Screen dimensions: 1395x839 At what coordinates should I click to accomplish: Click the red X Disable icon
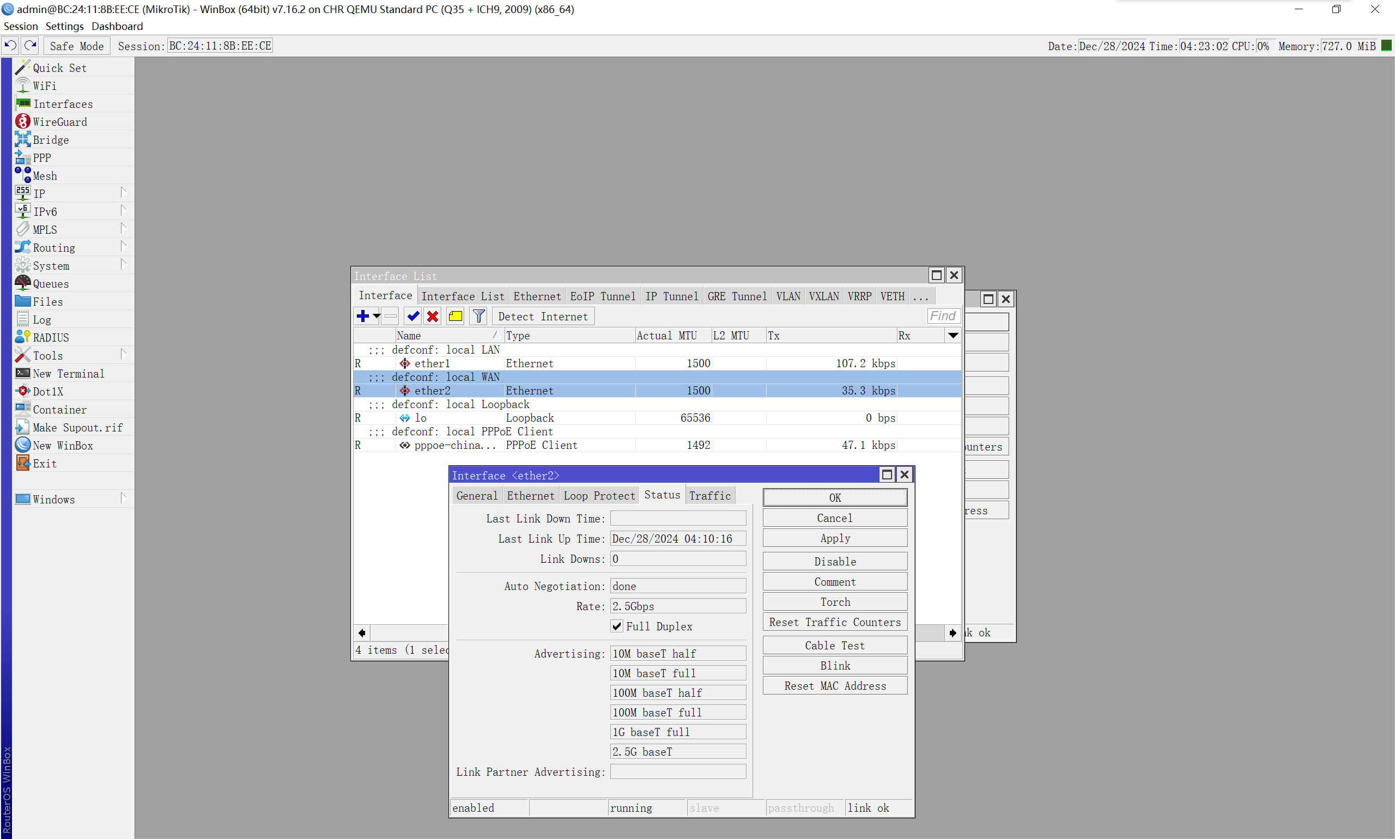433,317
